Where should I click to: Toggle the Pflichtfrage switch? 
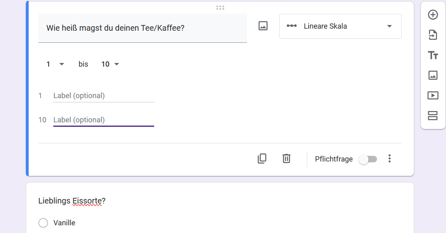click(368, 159)
